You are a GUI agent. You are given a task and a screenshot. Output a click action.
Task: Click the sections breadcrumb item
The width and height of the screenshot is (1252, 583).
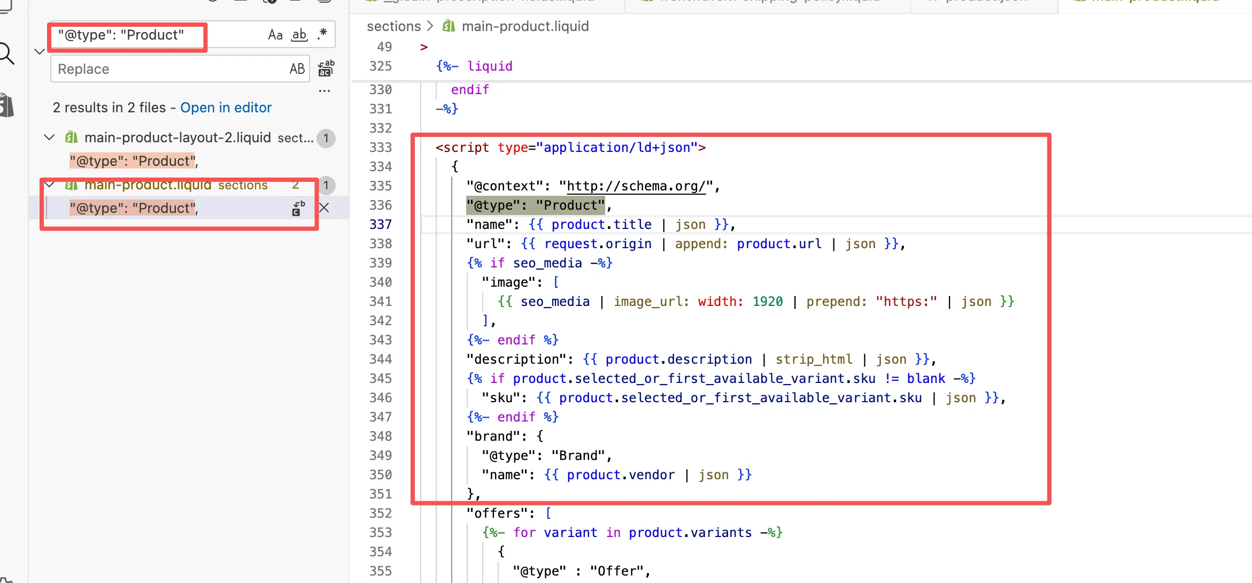coord(394,26)
